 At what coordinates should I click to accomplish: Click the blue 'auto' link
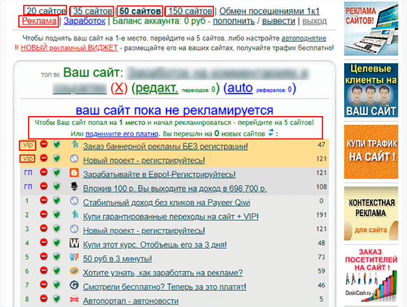tap(240, 87)
